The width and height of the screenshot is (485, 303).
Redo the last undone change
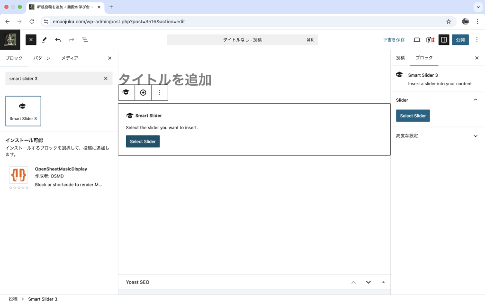click(72, 40)
